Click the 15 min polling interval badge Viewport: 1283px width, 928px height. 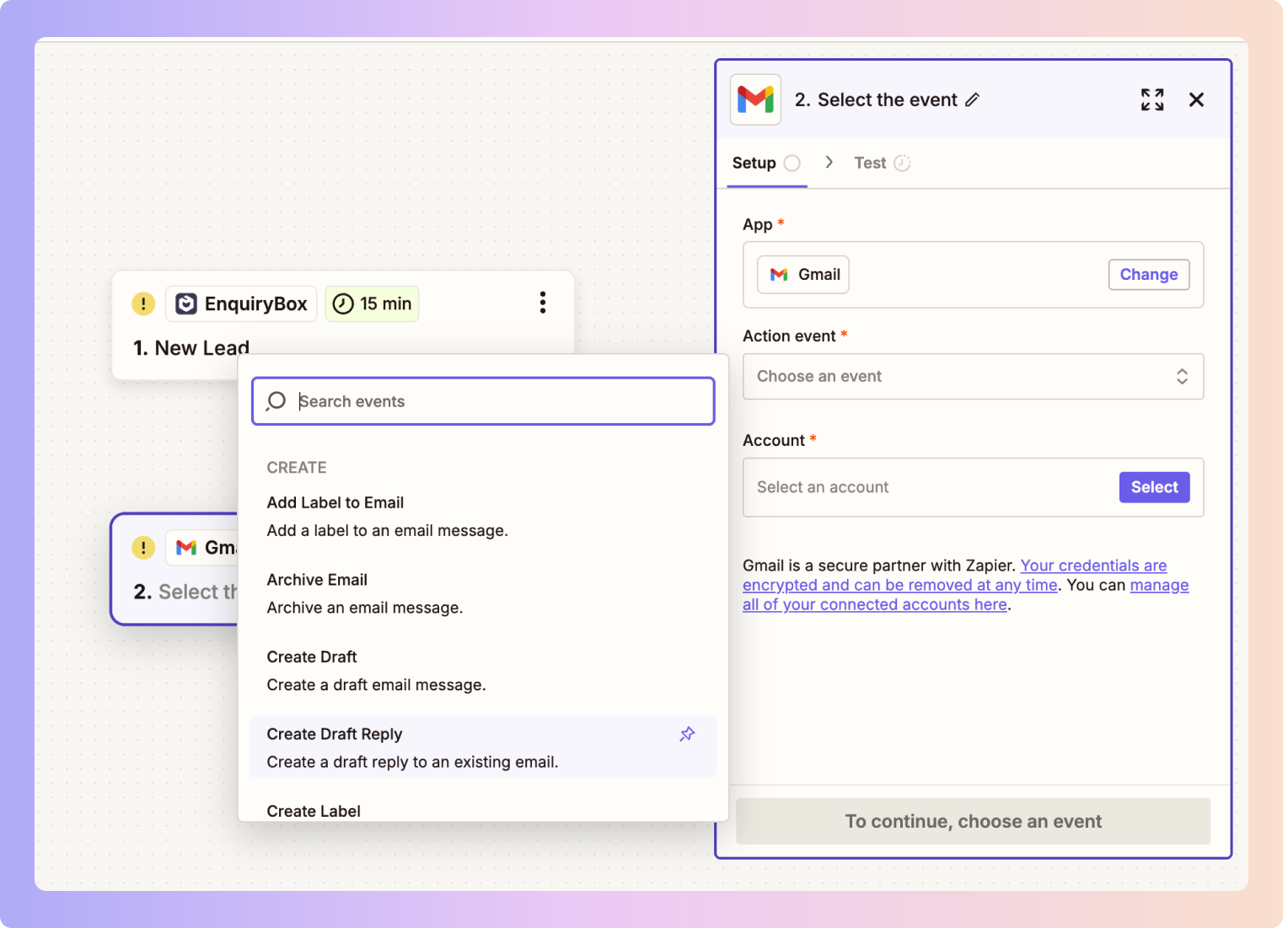pos(372,303)
